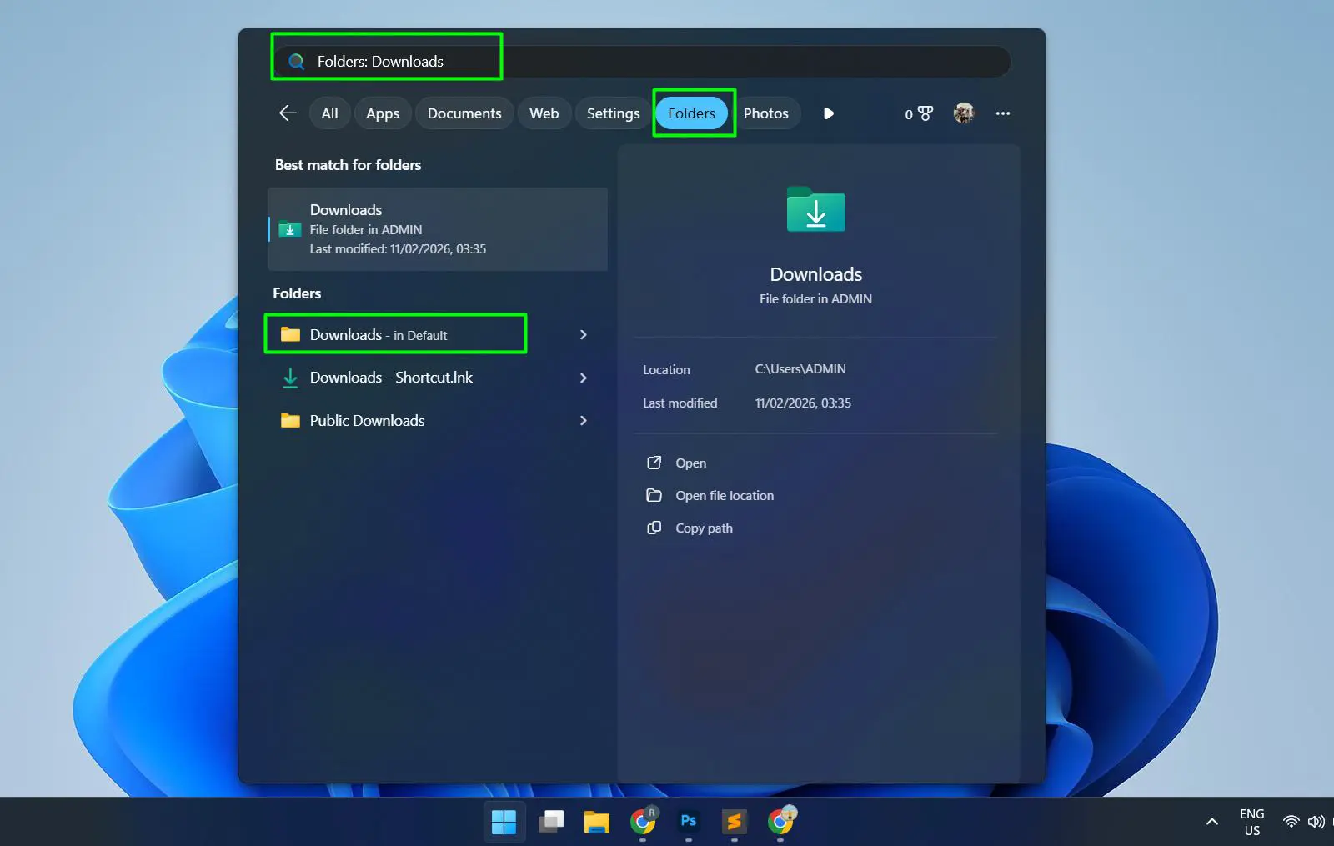
Task: Launch Sublime Text from the taskbar
Action: 735,822
